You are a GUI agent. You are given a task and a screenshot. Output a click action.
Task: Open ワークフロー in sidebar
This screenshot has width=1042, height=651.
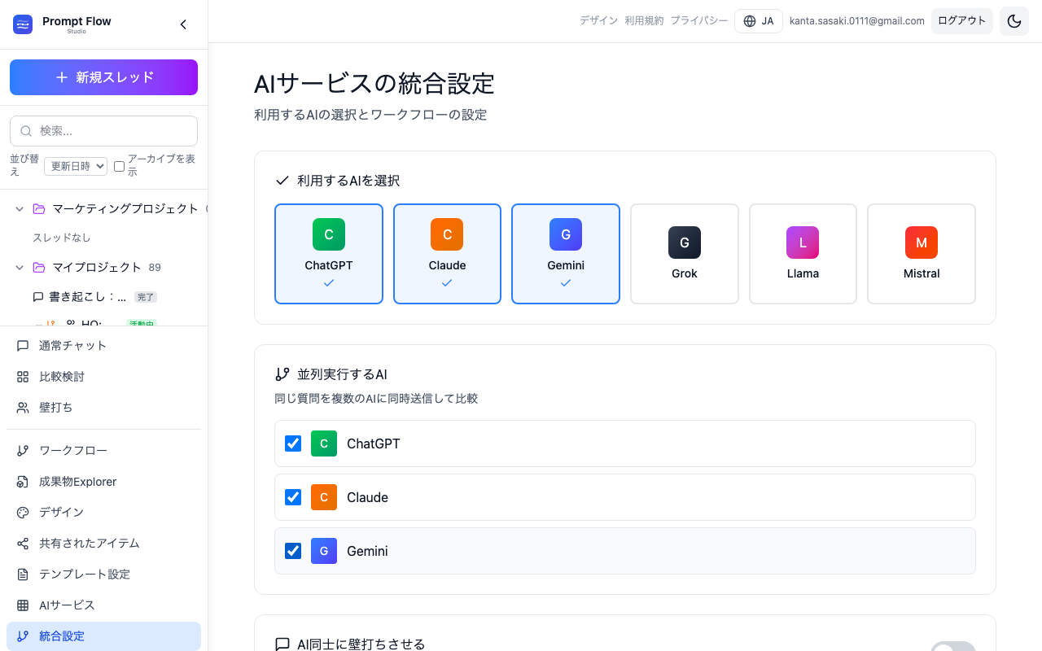103,451
